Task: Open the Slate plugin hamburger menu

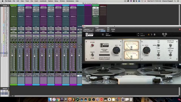Action: pyautogui.click(x=103, y=35)
